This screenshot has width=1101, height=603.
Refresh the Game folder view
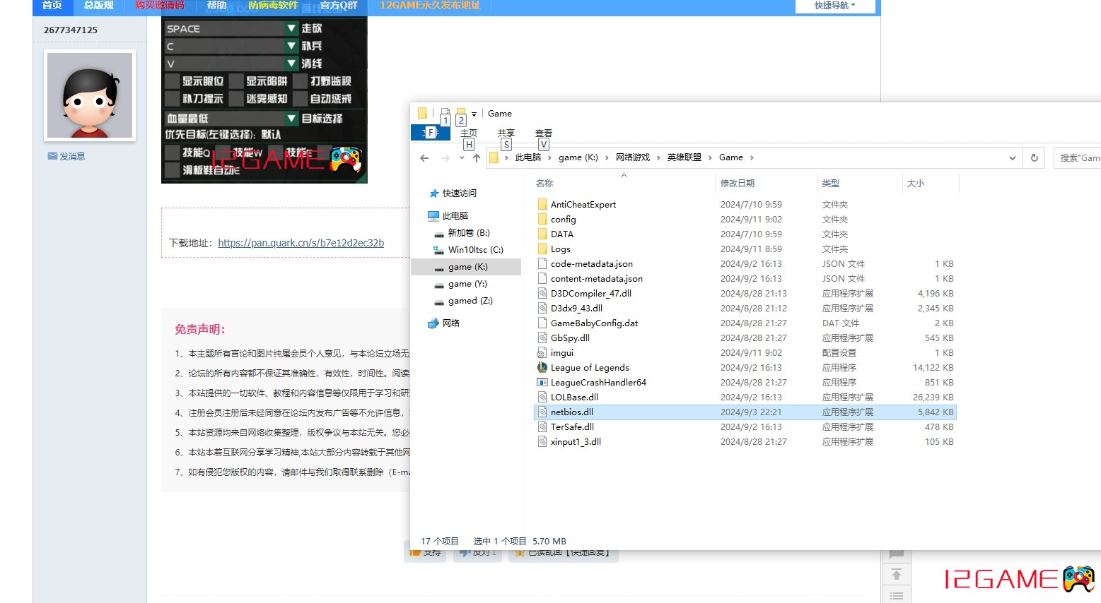click(x=1034, y=157)
